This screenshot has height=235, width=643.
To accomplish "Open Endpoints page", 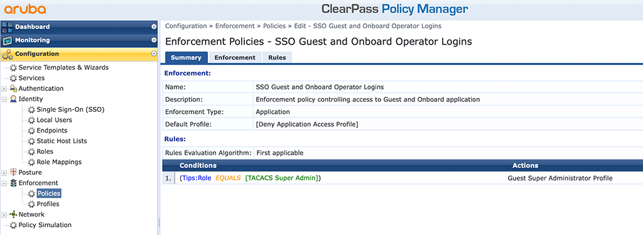I will click(51, 131).
